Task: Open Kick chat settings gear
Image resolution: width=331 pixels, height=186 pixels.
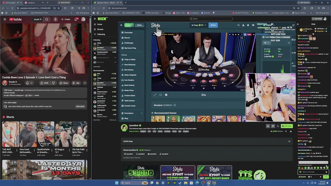Action: pyautogui.click(x=321, y=177)
